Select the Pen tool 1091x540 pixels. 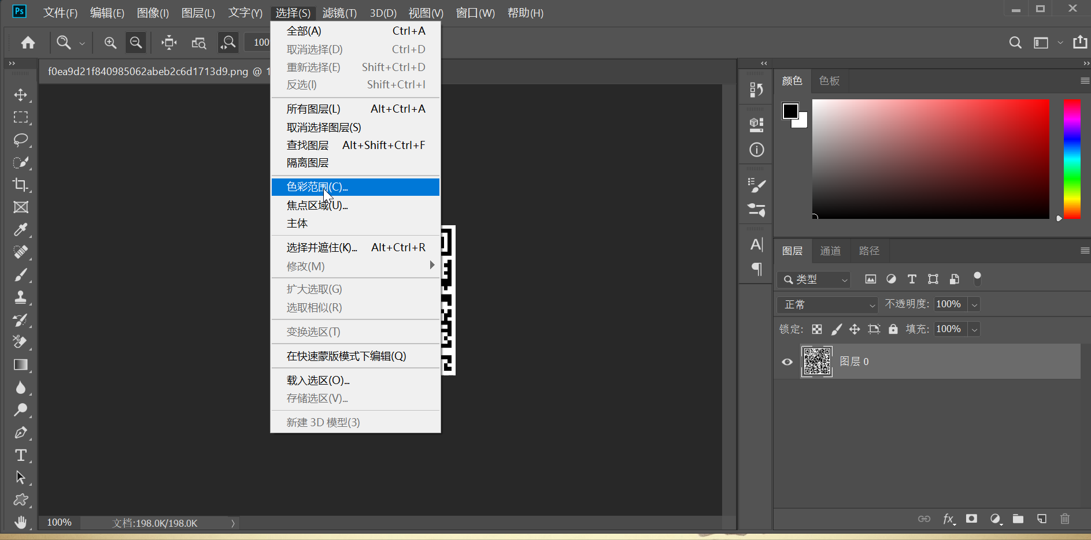tap(21, 433)
